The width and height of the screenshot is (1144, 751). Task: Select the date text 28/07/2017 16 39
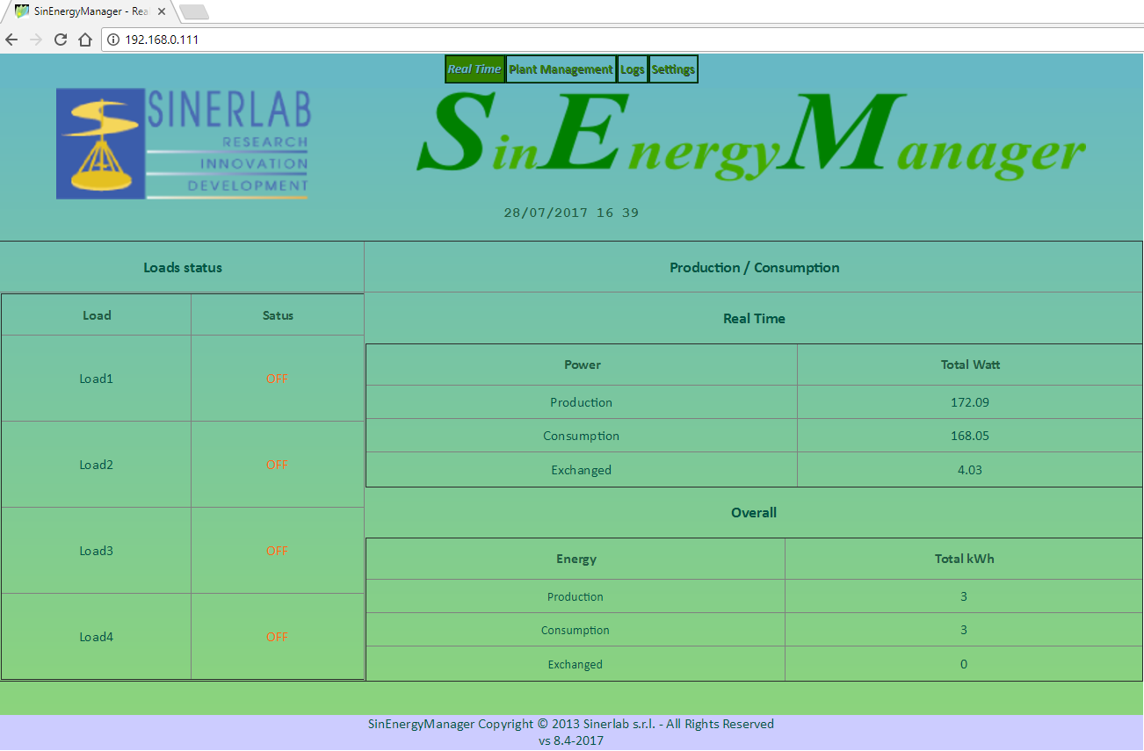[x=571, y=213]
